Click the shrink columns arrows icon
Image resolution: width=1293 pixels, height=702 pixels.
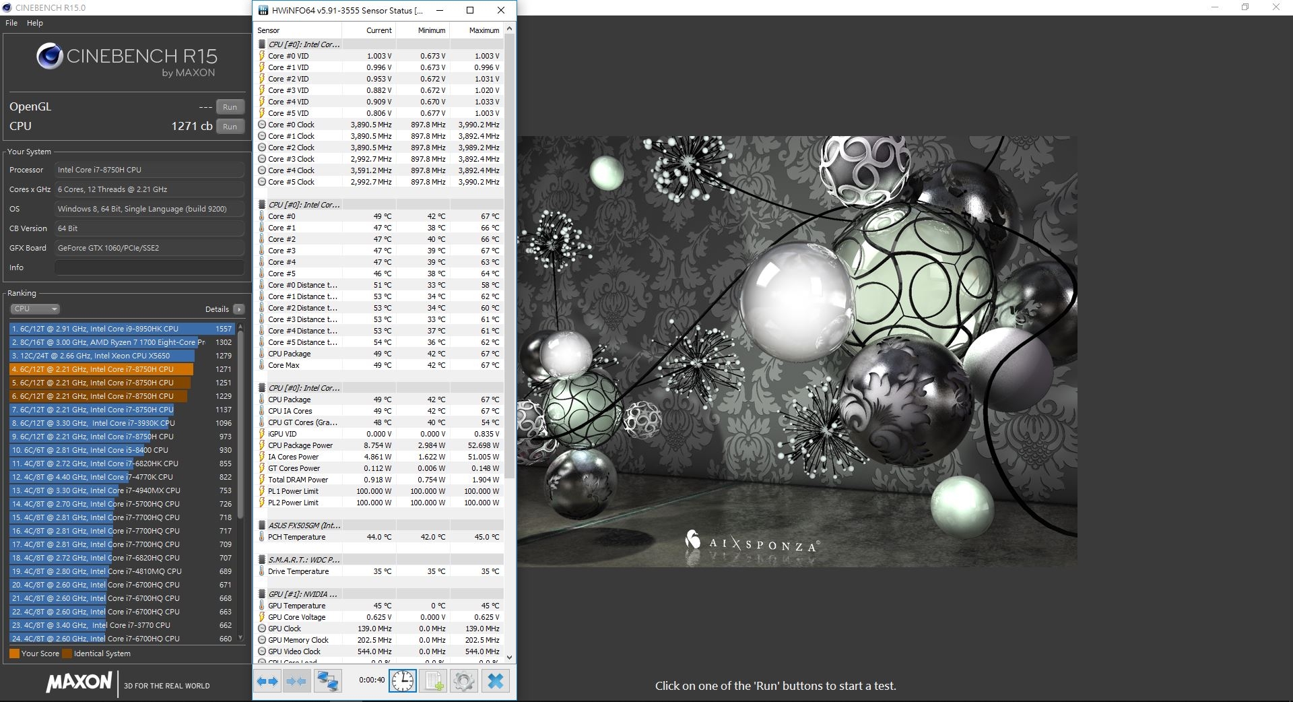[x=296, y=681]
